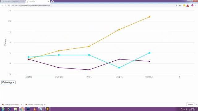Click cyan square marker at Apples
198x111 pixels.
coord(28,57)
